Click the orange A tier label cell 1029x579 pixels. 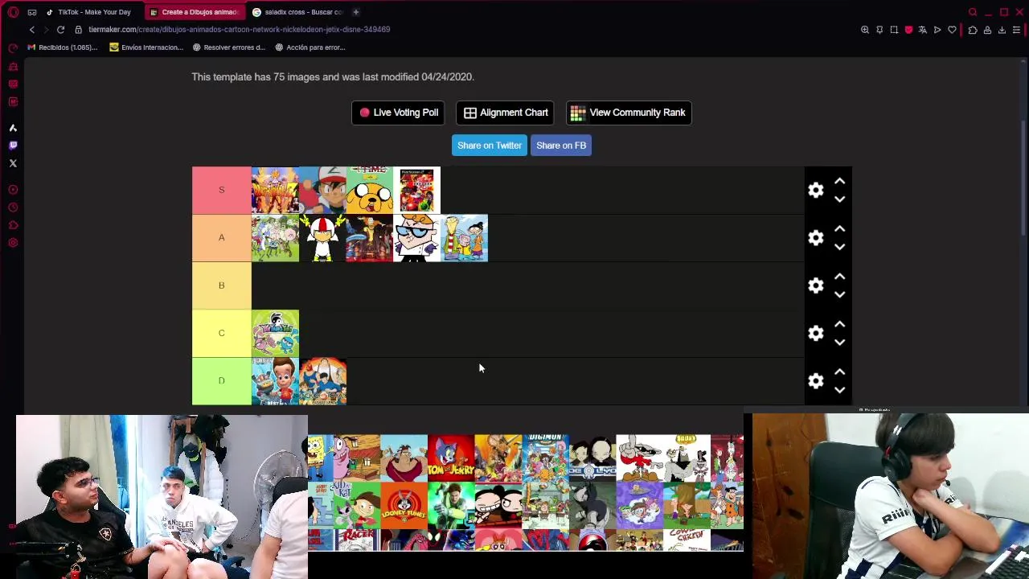click(222, 237)
